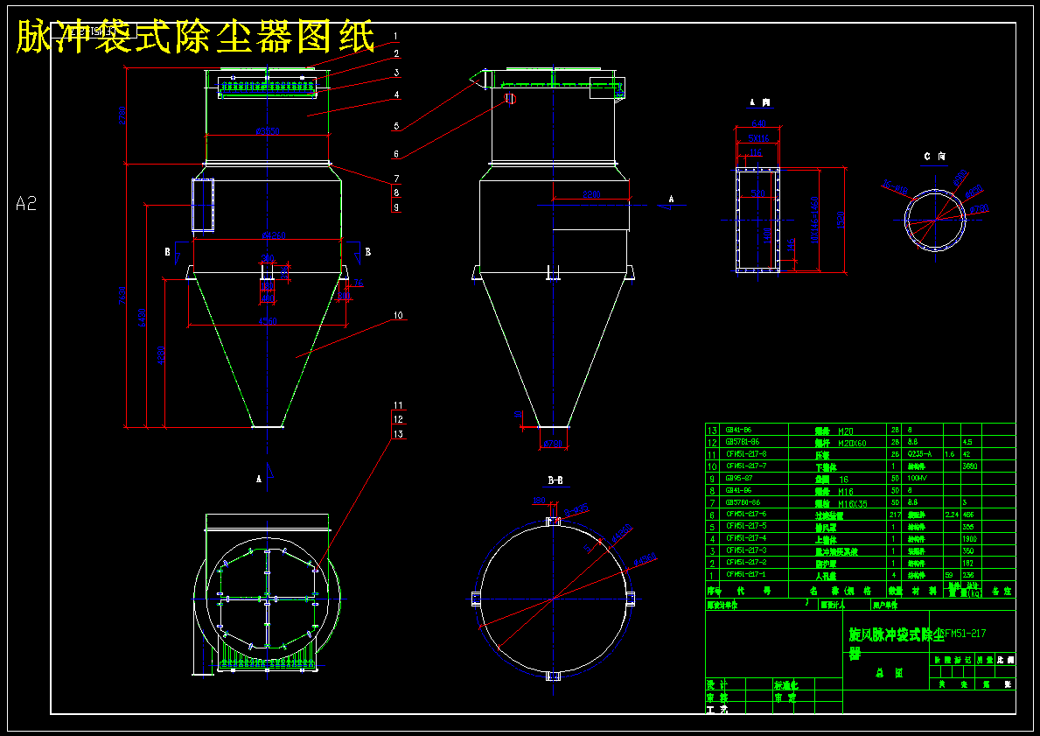Click the 'CFM51-217-1' parts list cell
1040x736 pixels.
[x=746, y=575]
